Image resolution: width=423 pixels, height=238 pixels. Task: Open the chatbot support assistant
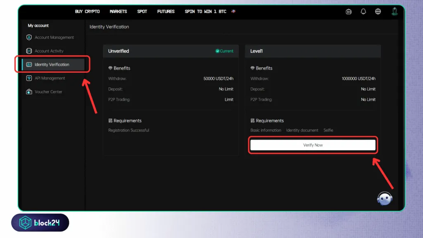(385, 198)
